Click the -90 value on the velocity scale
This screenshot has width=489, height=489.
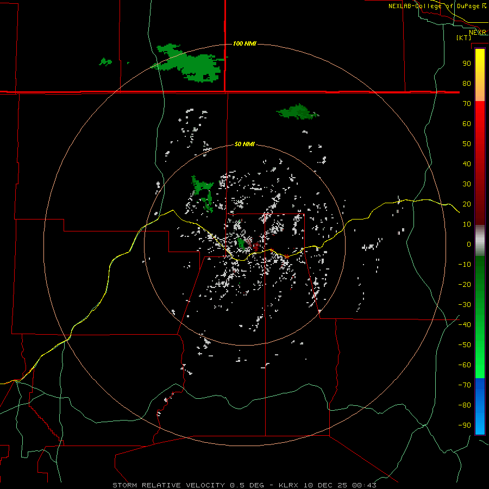pos(465,425)
